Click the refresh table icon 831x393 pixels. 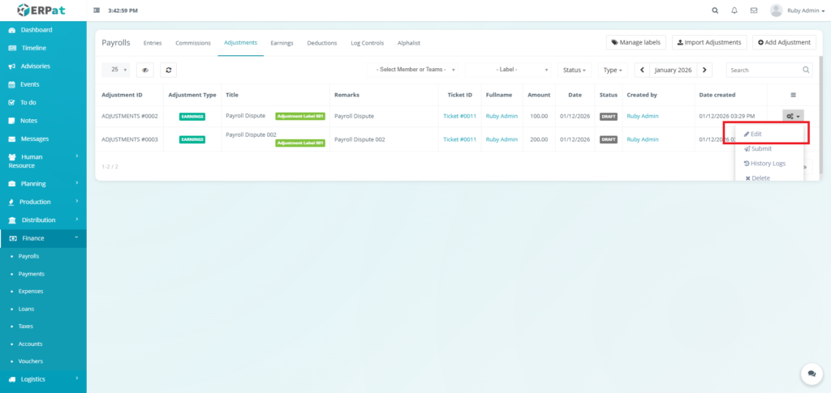click(168, 70)
